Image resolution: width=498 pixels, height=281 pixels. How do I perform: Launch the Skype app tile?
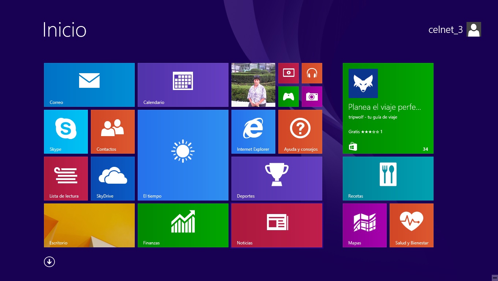tap(66, 132)
